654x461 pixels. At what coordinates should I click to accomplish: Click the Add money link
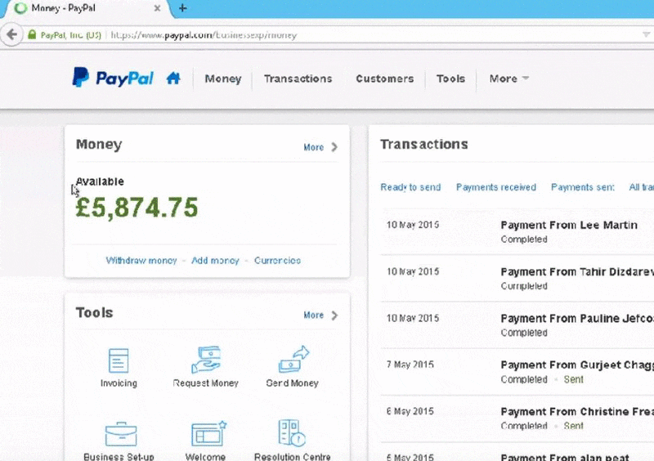pyautogui.click(x=215, y=260)
